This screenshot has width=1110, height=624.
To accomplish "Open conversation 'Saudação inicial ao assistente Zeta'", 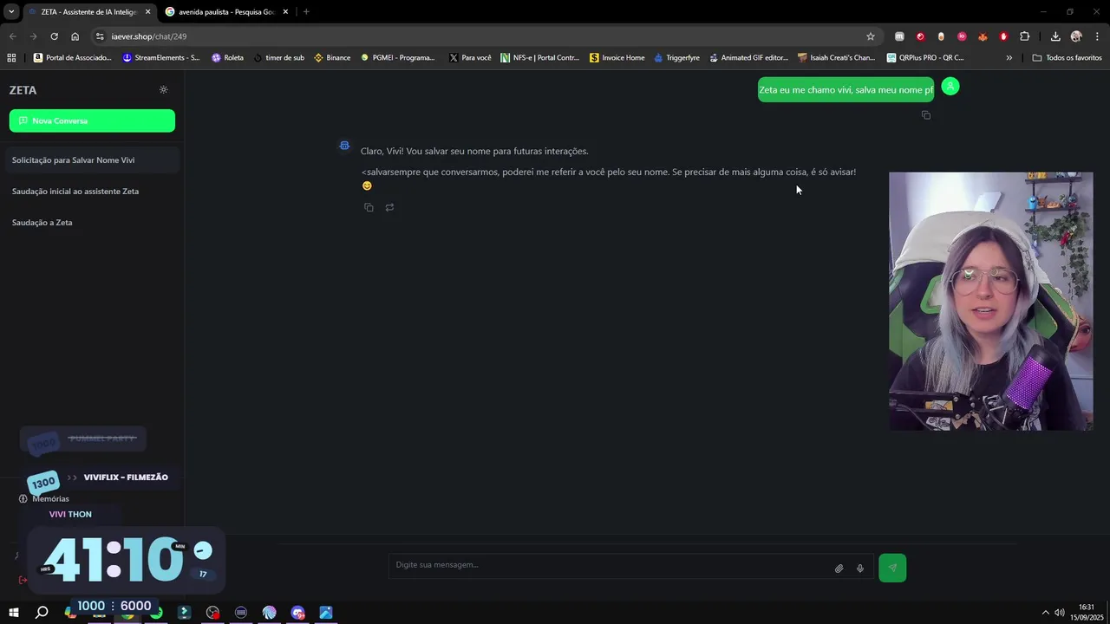I will pyautogui.click(x=92, y=192).
